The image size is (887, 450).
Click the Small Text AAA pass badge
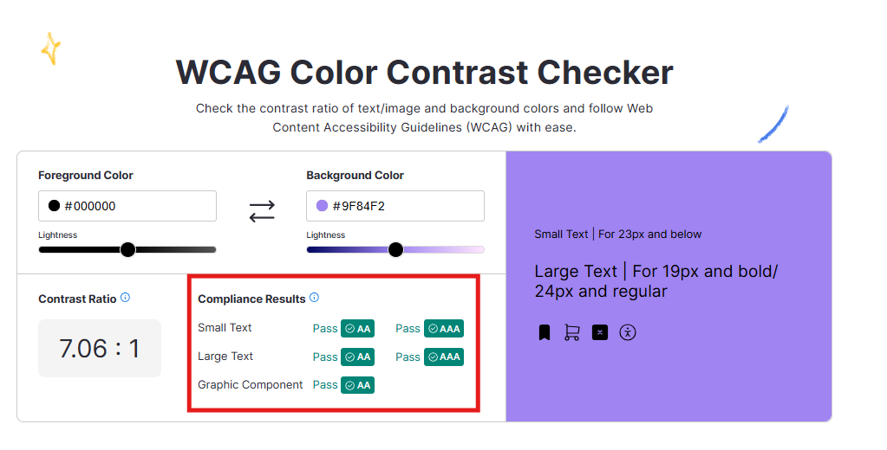click(x=443, y=329)
